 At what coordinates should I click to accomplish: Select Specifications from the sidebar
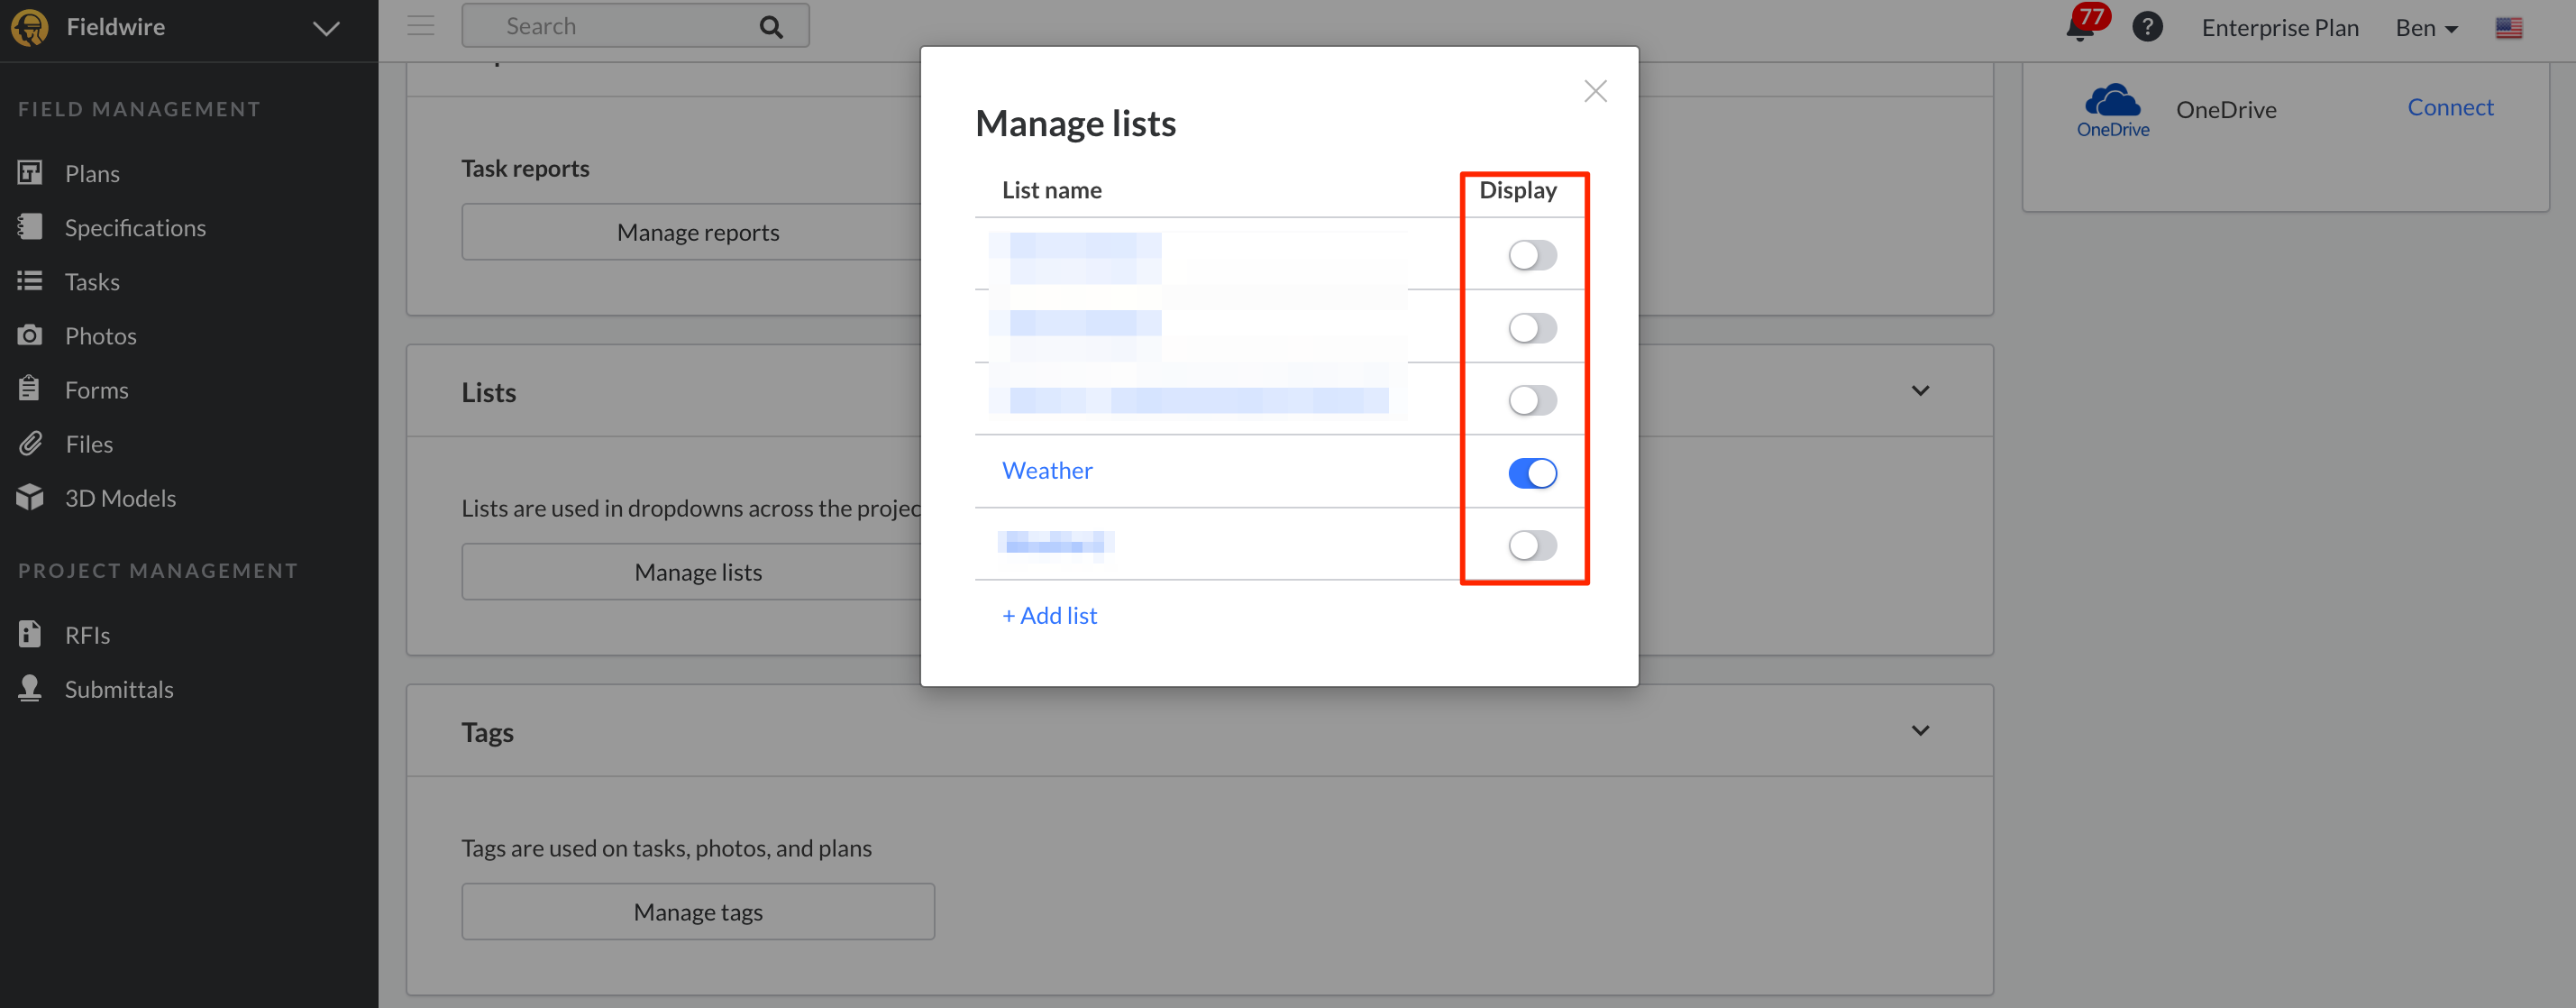coord(135,227)
